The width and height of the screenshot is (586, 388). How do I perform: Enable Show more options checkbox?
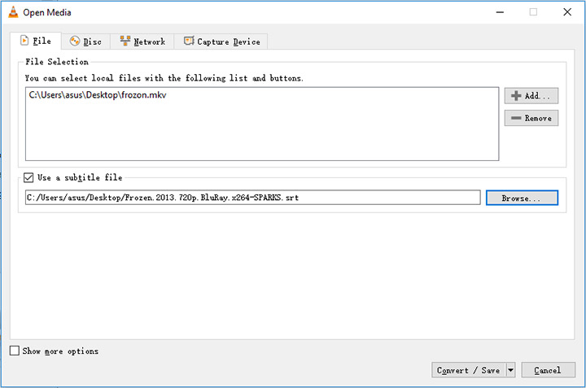tap(15, 351)
